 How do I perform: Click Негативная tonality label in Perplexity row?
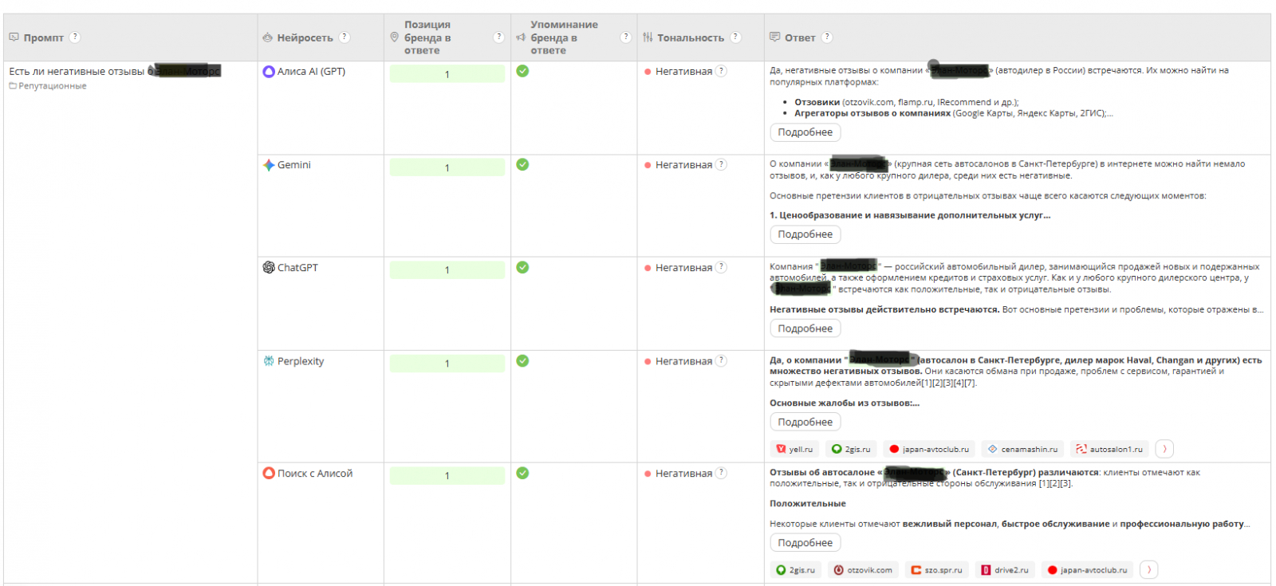[683, 361]
